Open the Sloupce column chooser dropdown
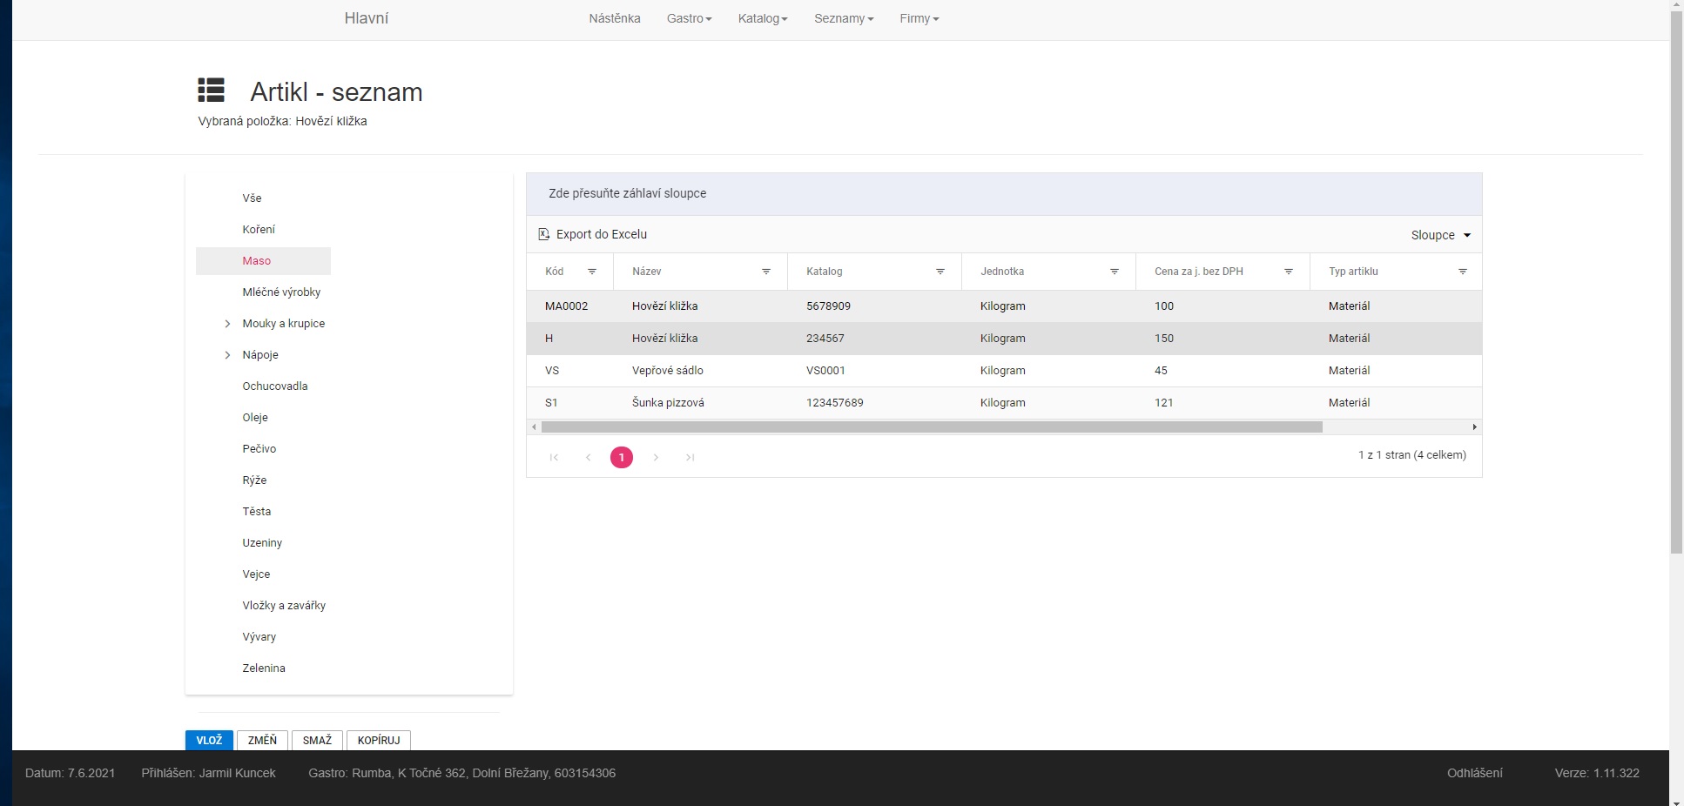 click(1441, 235)
